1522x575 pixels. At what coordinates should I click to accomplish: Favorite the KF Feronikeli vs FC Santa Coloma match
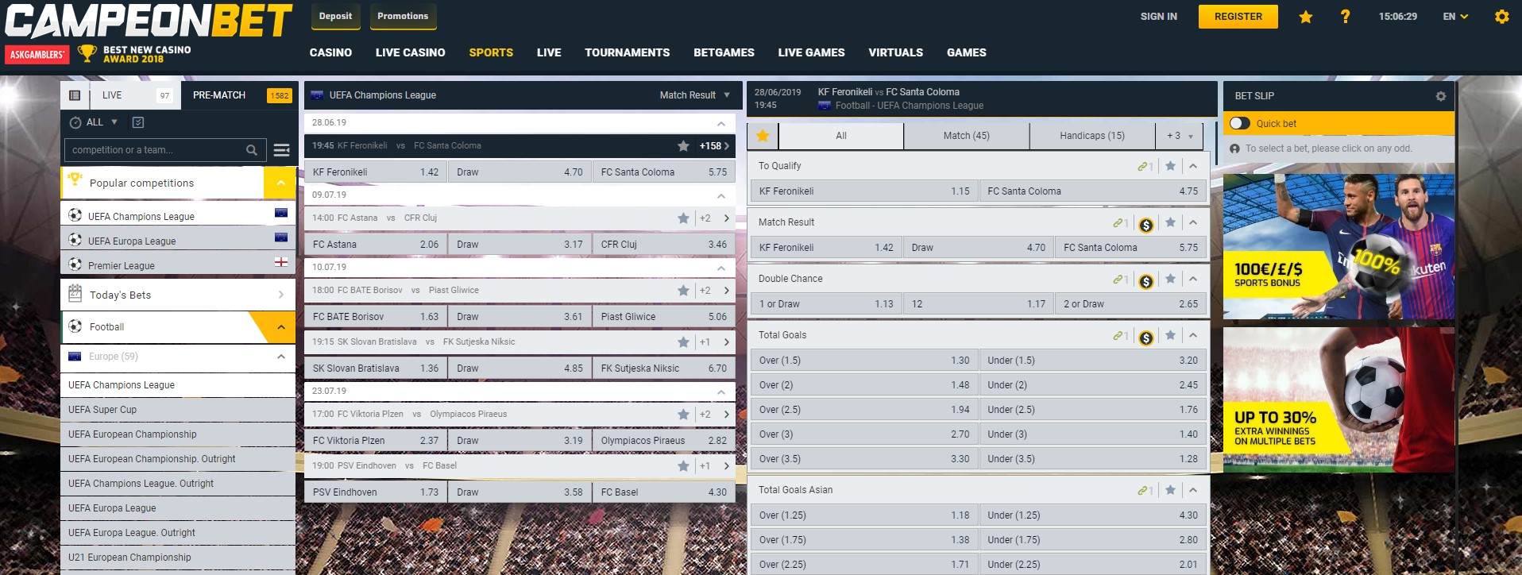683,146
